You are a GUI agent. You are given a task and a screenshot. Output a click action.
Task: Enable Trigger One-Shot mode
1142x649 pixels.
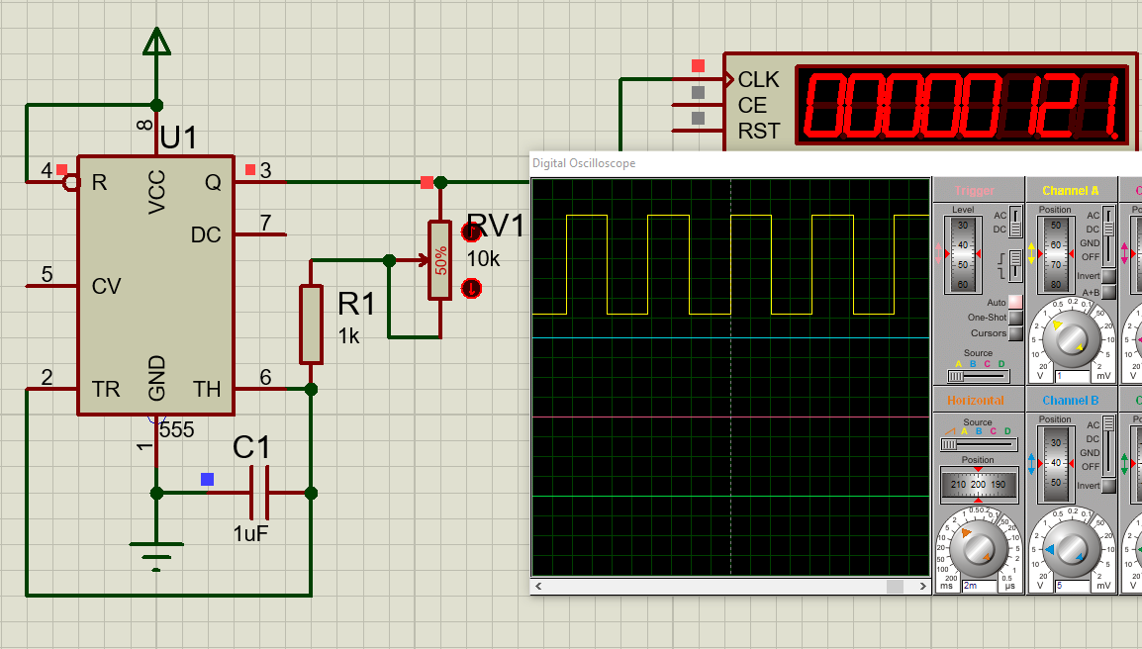(1014, 318)
